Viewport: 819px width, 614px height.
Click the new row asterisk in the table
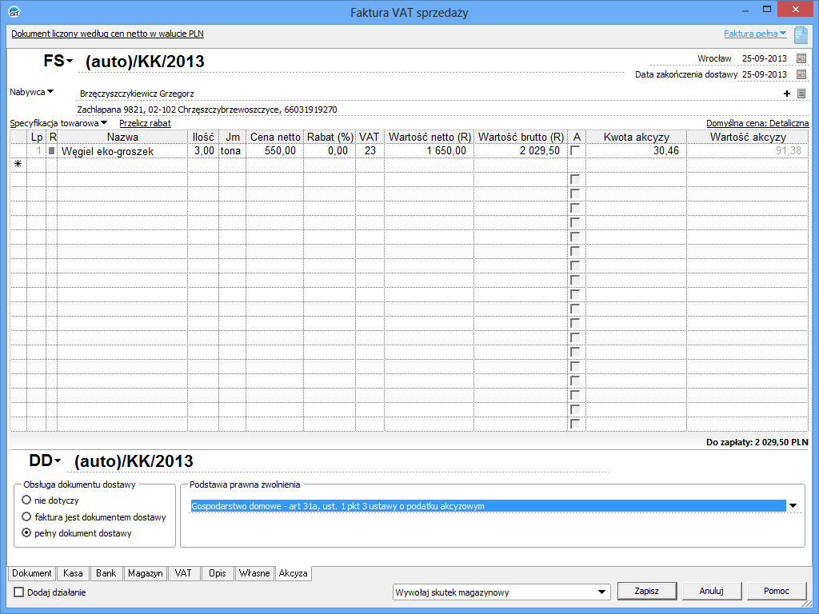pos(18,164)
